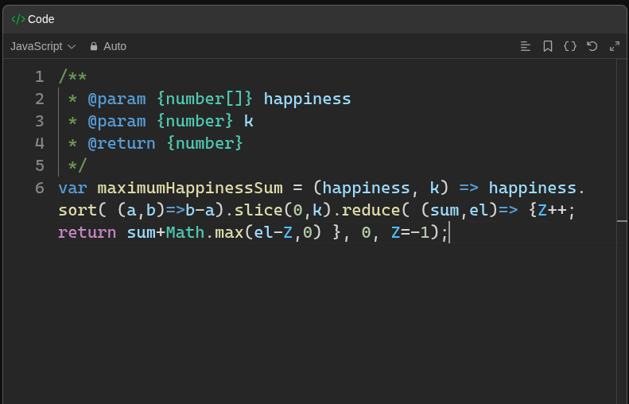
Task: Click the 'var' keyword on line 6
Action: (x=72, y=188)
